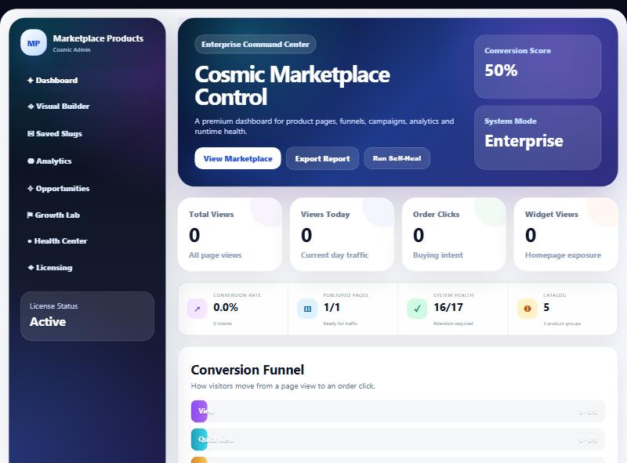
Task: Click the Current day traffic caption
Action: tap(335, 255)
